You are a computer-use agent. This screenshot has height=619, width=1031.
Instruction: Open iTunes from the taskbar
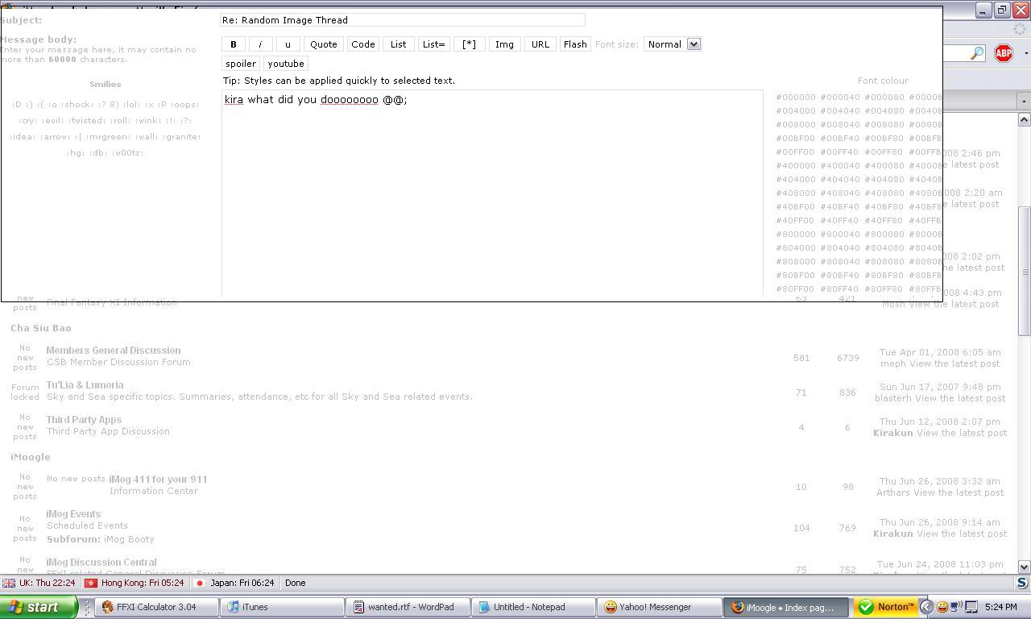coord(282,607)
